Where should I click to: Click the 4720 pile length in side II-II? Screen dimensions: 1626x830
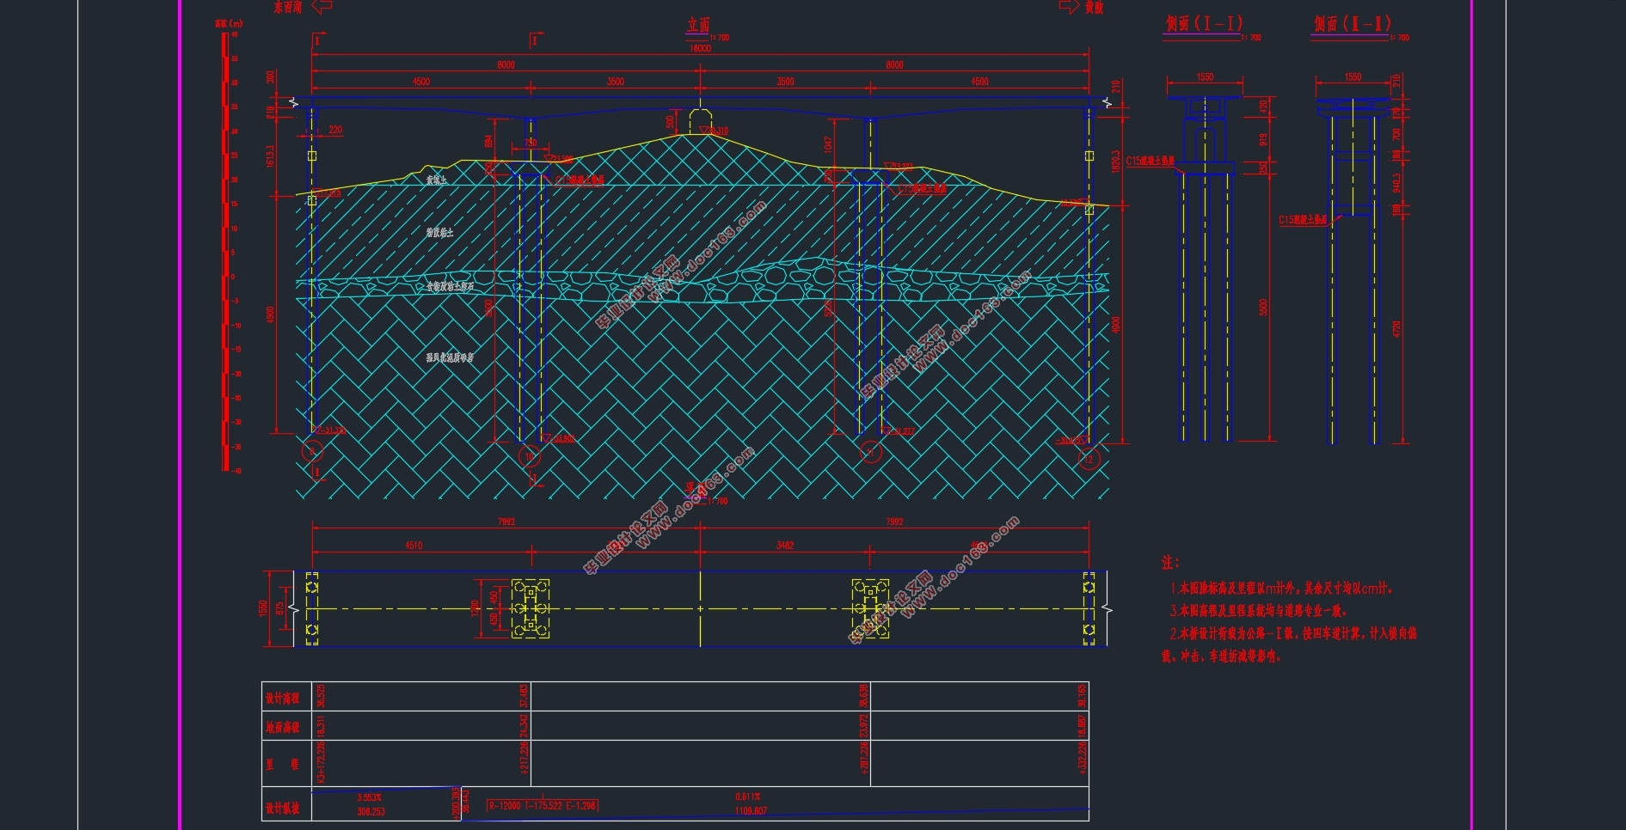click(x=1397, y=328)
